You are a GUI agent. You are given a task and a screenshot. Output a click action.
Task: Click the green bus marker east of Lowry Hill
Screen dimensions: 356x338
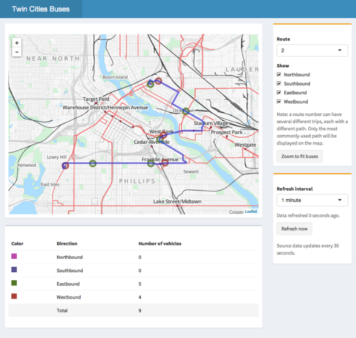[92, 164]
